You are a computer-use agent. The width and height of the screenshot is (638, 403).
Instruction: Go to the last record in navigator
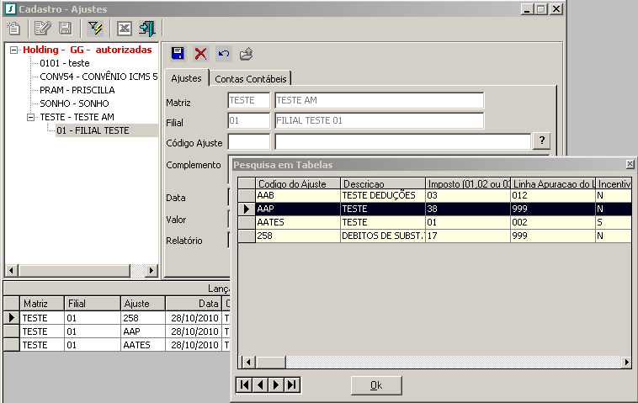coord(292,384)
